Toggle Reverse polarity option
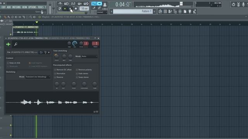The width and height of the screenshot is (248, 139). click(x=84, y=69)
